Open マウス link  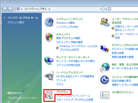point(60,84)
